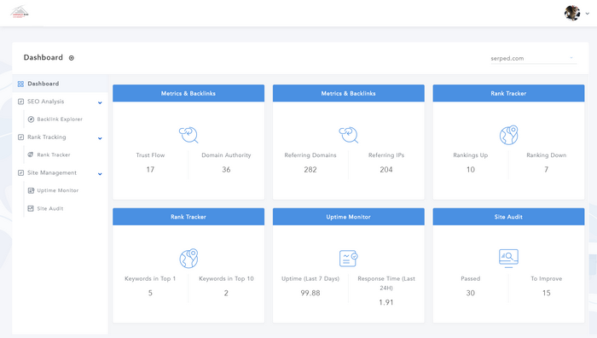
Task: Click the To Improve value 15
Action: [x=547, y=293]
